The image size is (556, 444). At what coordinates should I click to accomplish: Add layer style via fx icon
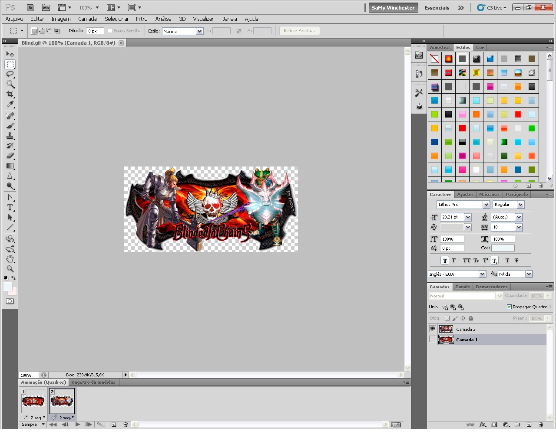pos(482,424)
